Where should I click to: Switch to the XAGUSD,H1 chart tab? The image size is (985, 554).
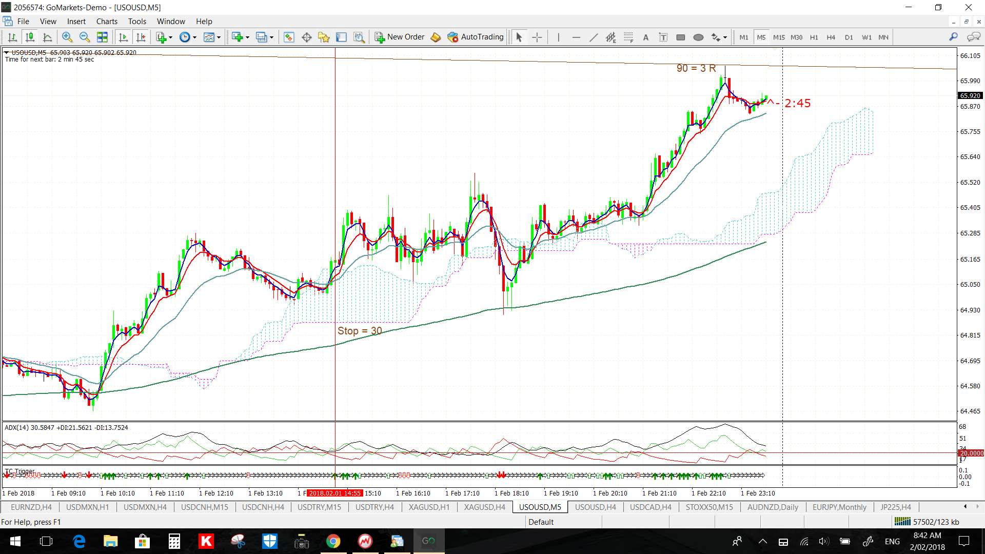[429, 507]
